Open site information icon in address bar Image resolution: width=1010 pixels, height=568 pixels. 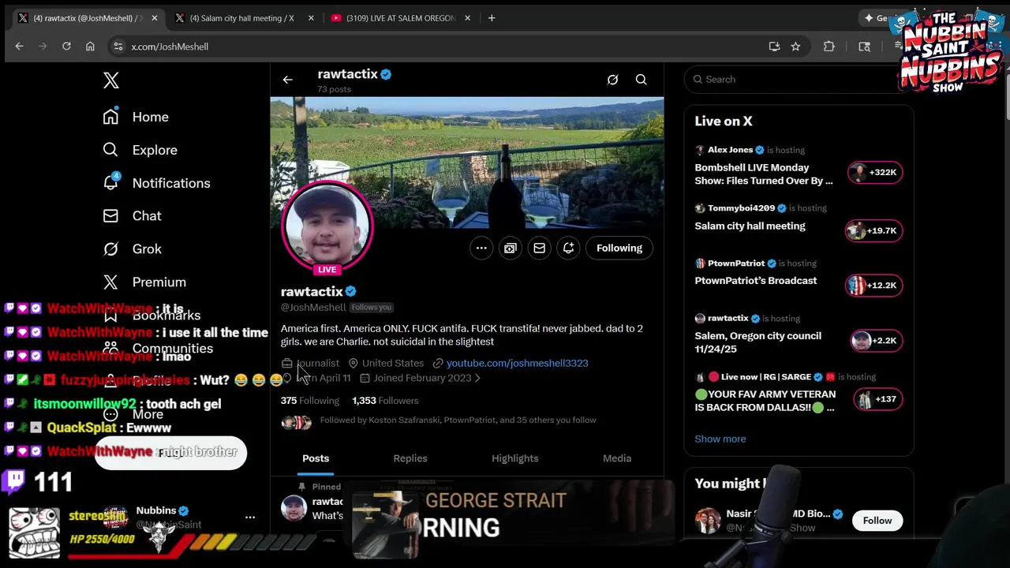tap(118, 47)
